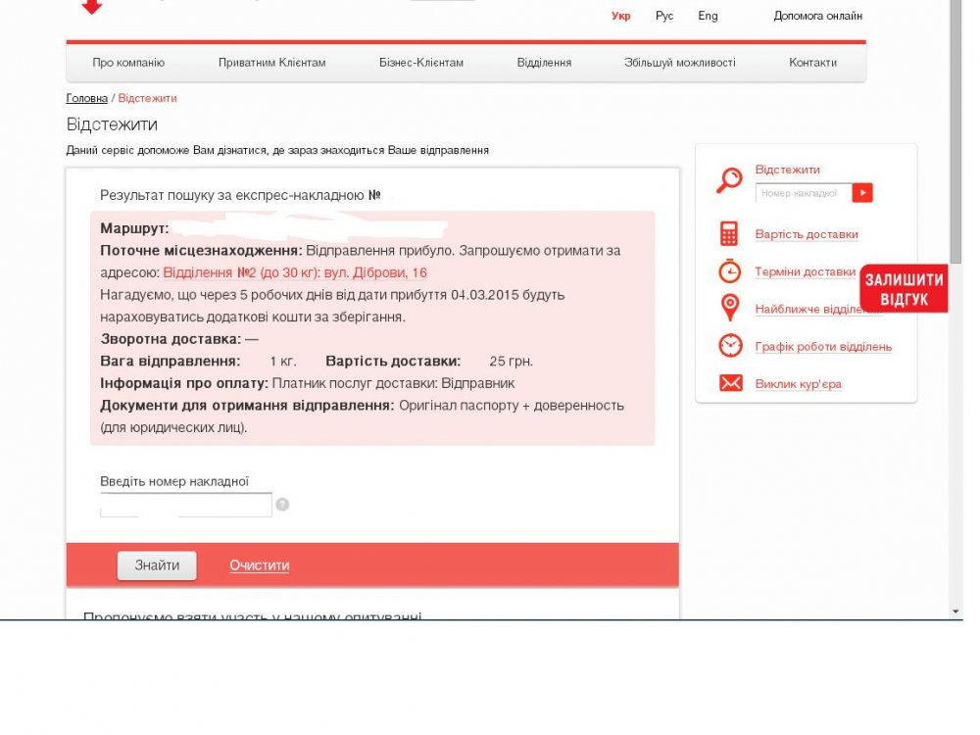Click the vertical scrollbar thumb

pos(955,131)
